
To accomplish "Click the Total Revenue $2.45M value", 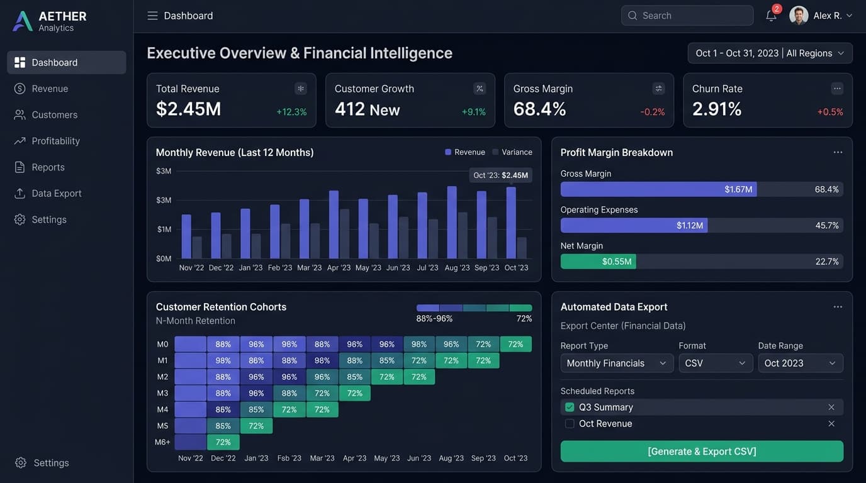I will point(188,109).
